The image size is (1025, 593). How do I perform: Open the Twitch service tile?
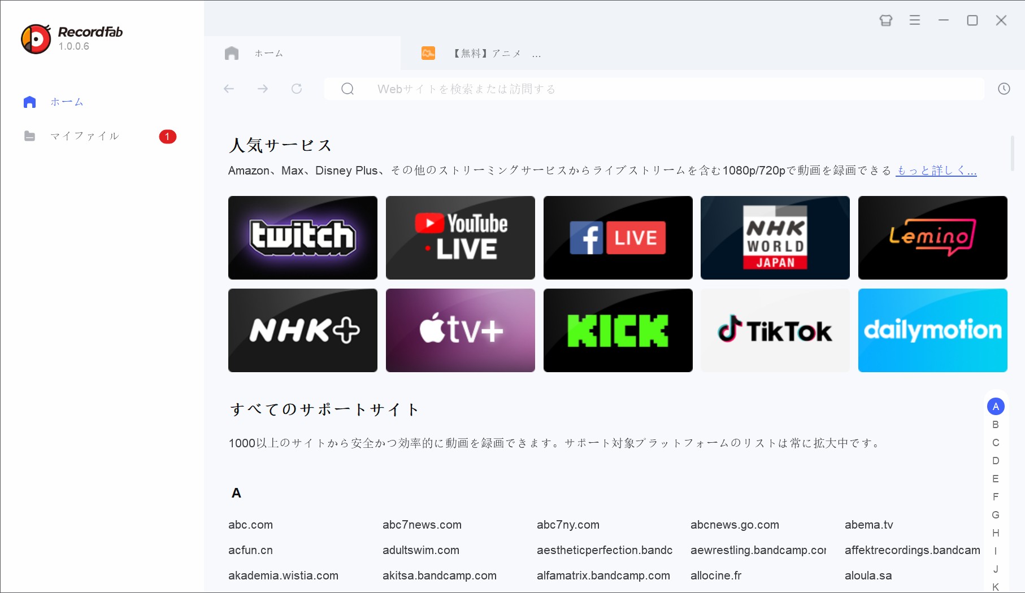click(303, 238)
